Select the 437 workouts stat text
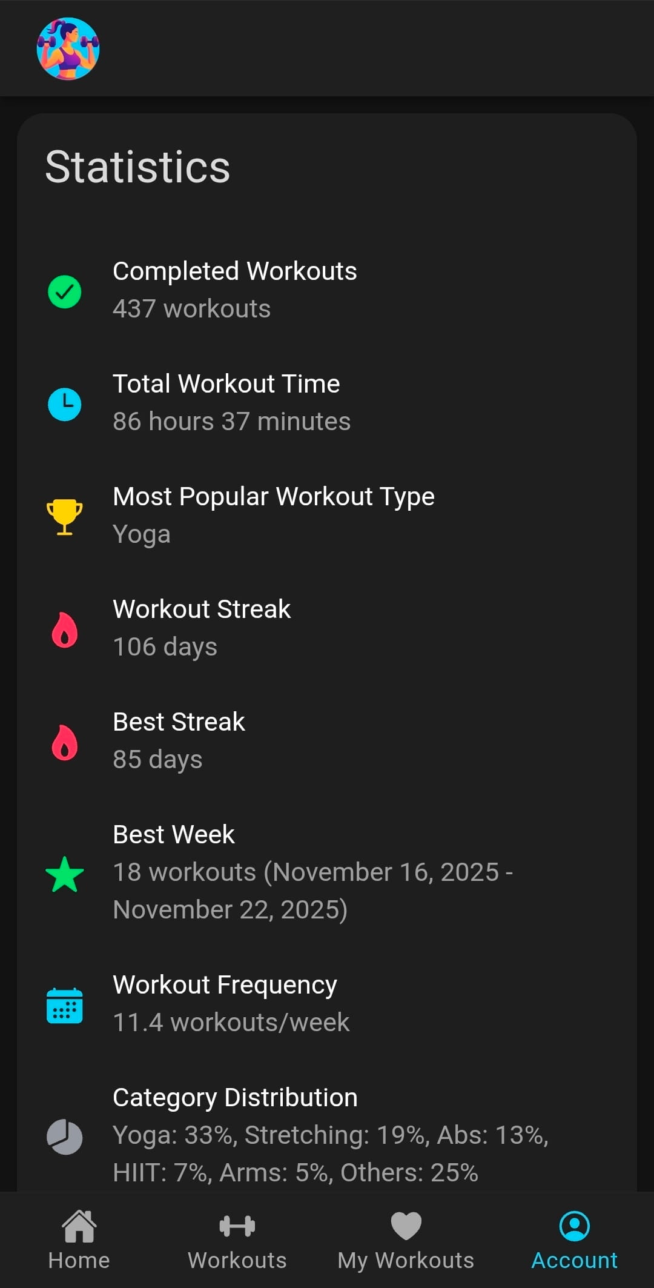 191,309
